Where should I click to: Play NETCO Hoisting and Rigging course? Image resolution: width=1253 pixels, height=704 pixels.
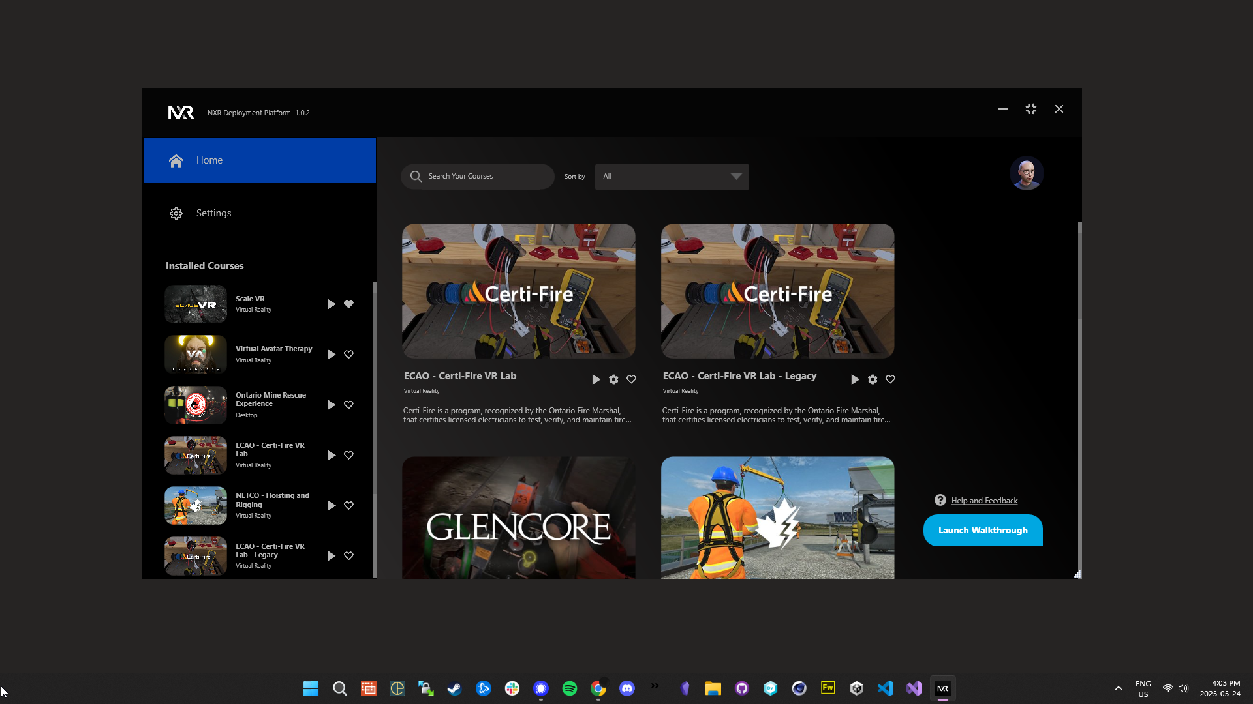331,506
